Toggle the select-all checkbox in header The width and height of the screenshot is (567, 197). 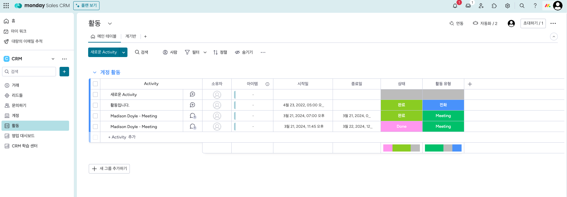(95, 84)
